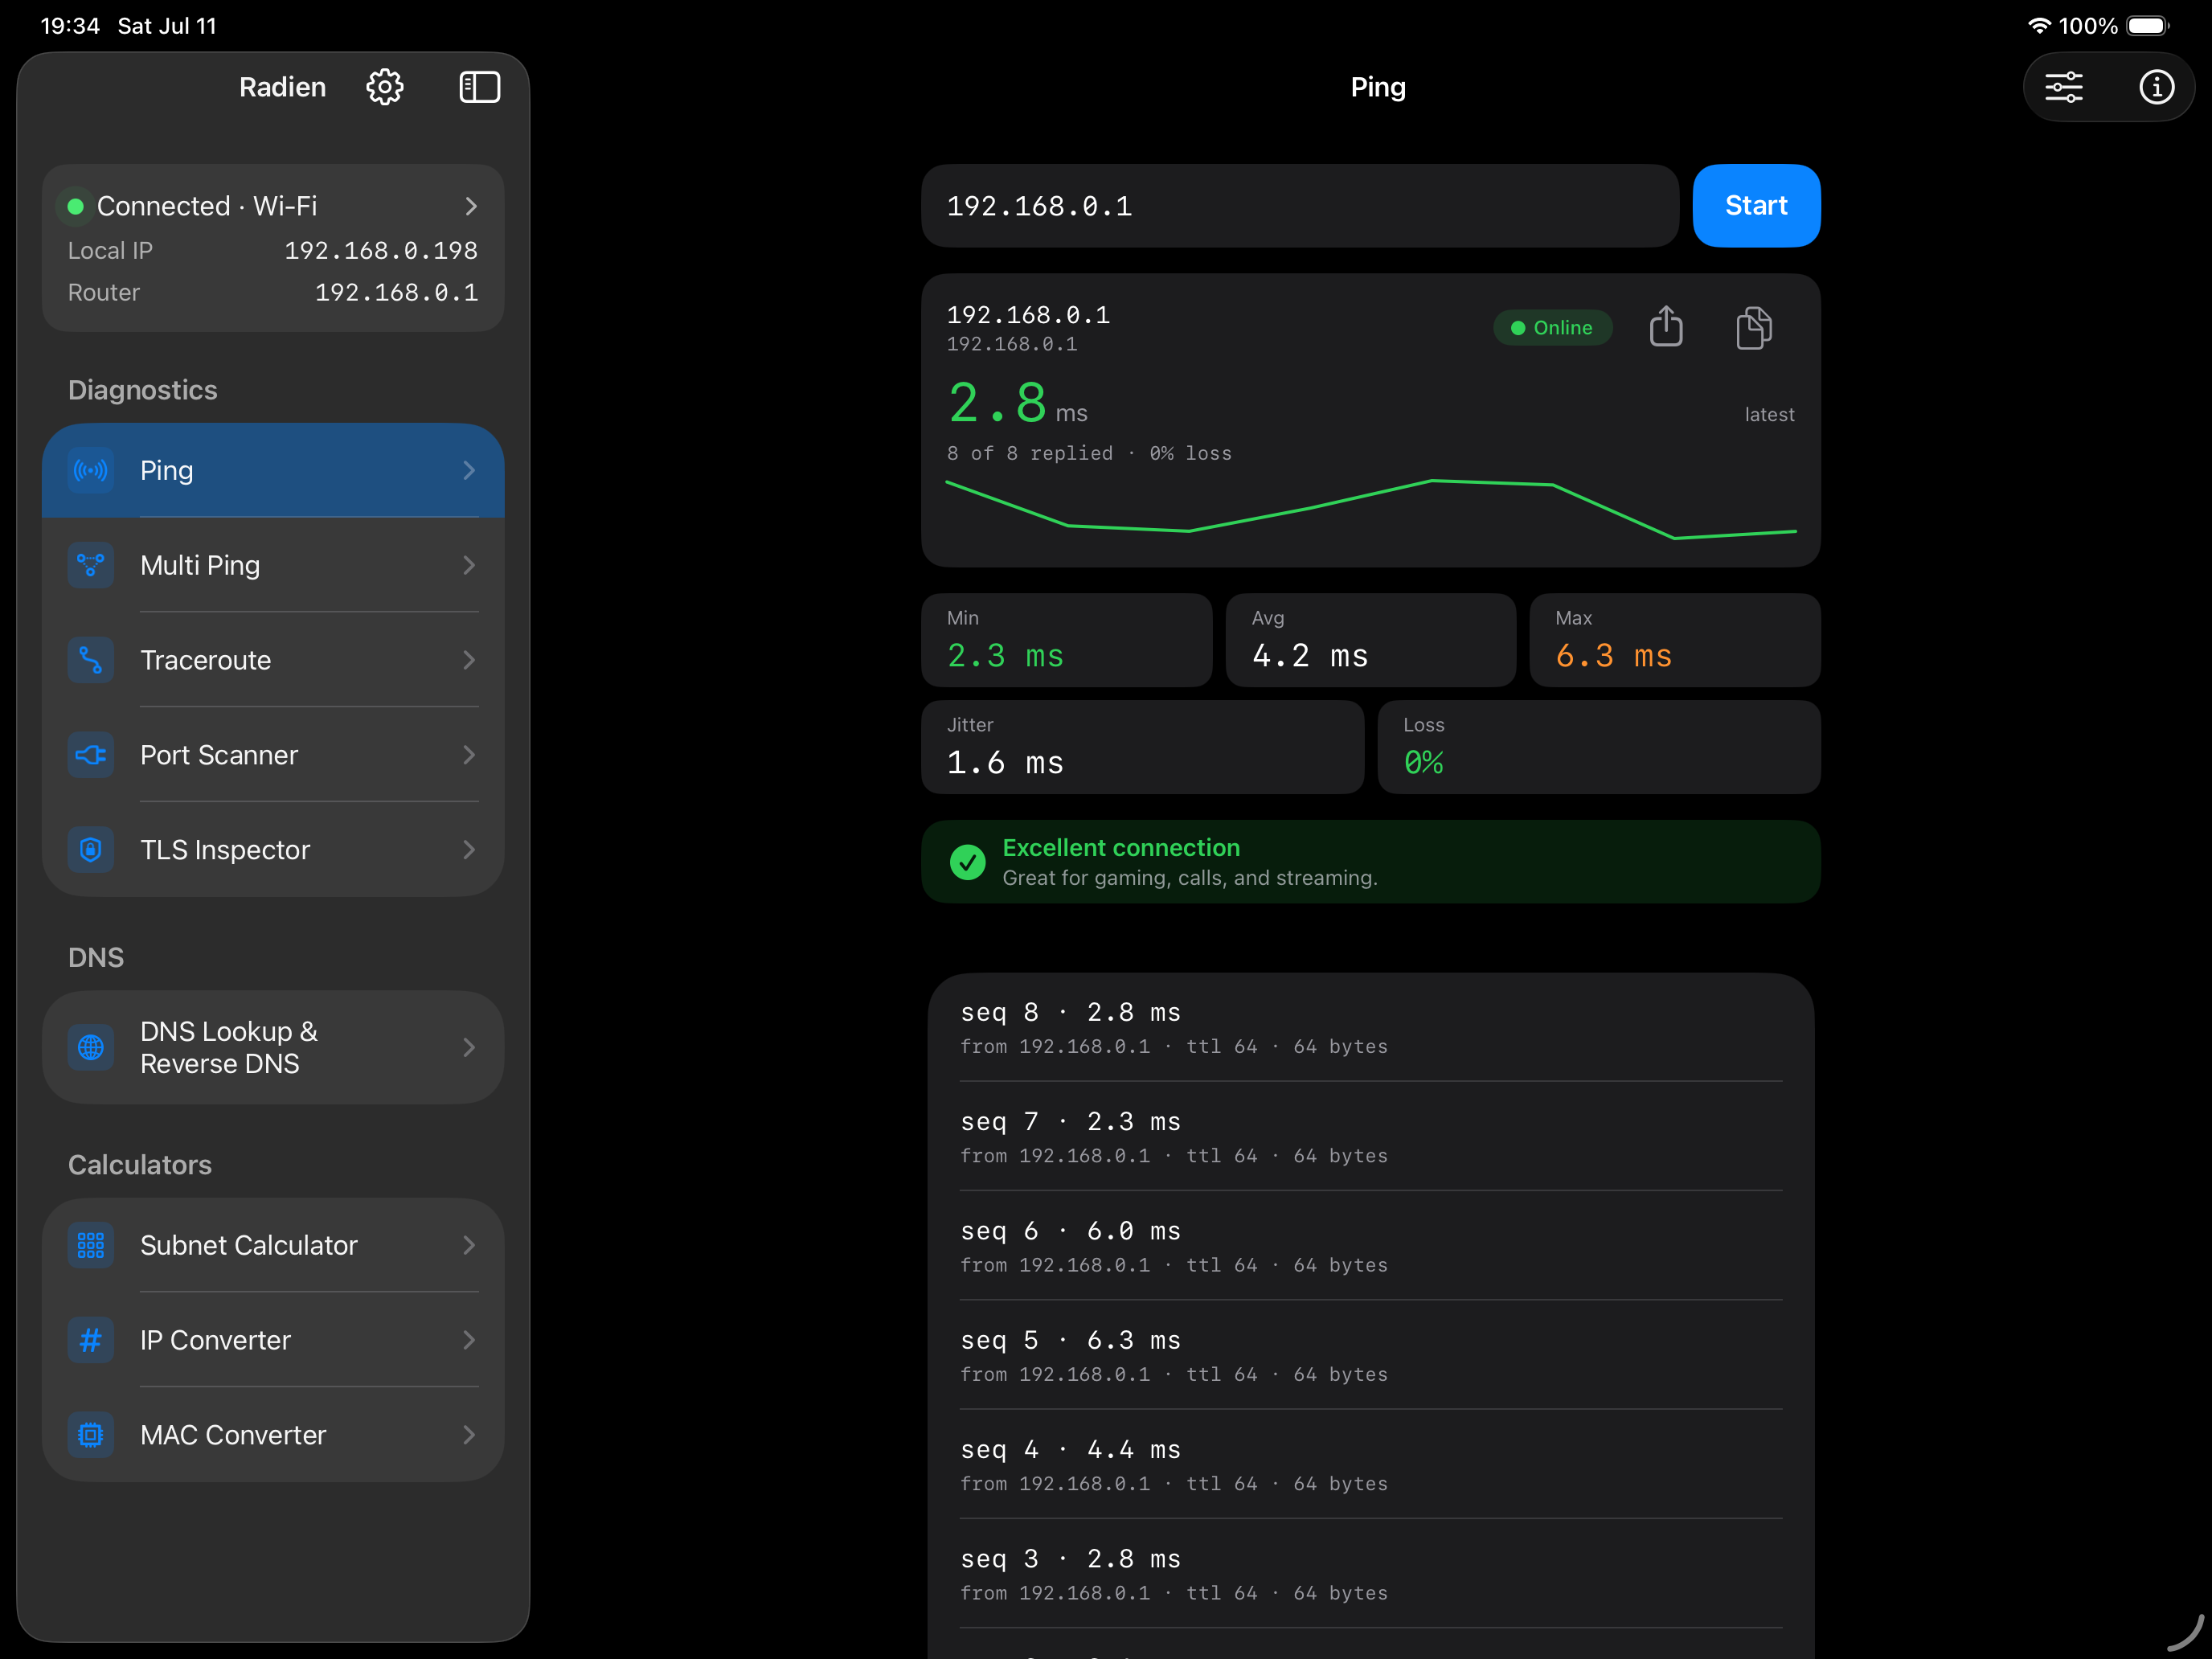This screenshot has width=2212, height=1659.
Task: Click the Loss 0% card
Action: 1598,747
